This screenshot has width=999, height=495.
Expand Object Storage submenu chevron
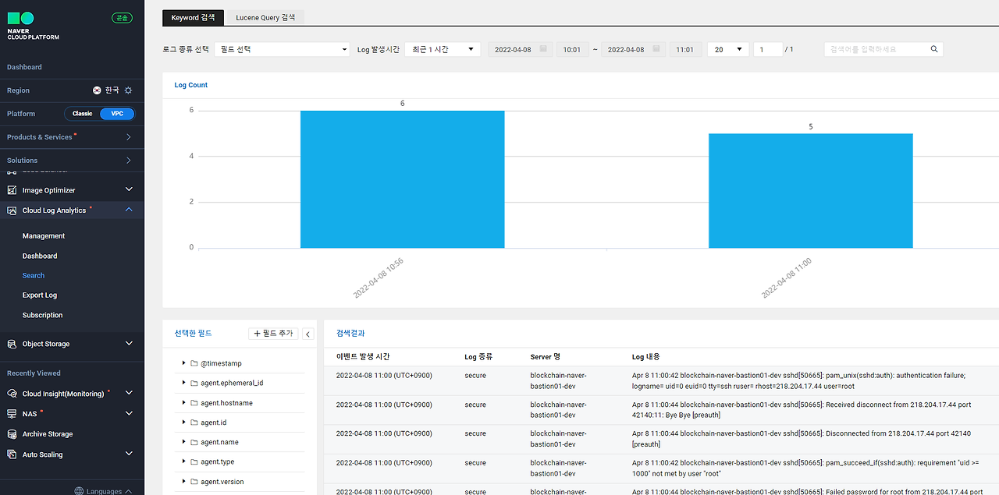(129, 343)
